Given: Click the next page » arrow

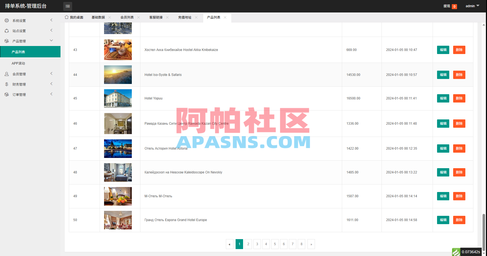Looking at the screenshot, I should (x=311, y=244).
